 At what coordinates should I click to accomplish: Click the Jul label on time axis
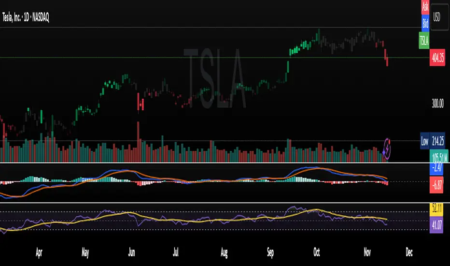click(176, 252)
